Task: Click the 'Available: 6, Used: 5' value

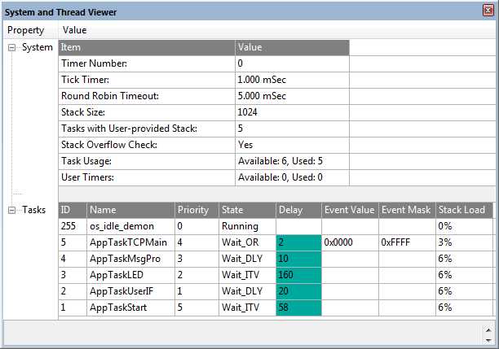Action: [280, 161]
